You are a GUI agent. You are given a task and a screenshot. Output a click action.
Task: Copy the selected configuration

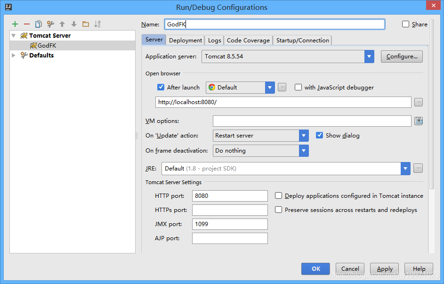click(x=39, y=24)
